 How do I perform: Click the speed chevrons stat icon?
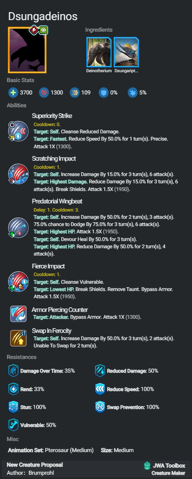click(75, 92)
